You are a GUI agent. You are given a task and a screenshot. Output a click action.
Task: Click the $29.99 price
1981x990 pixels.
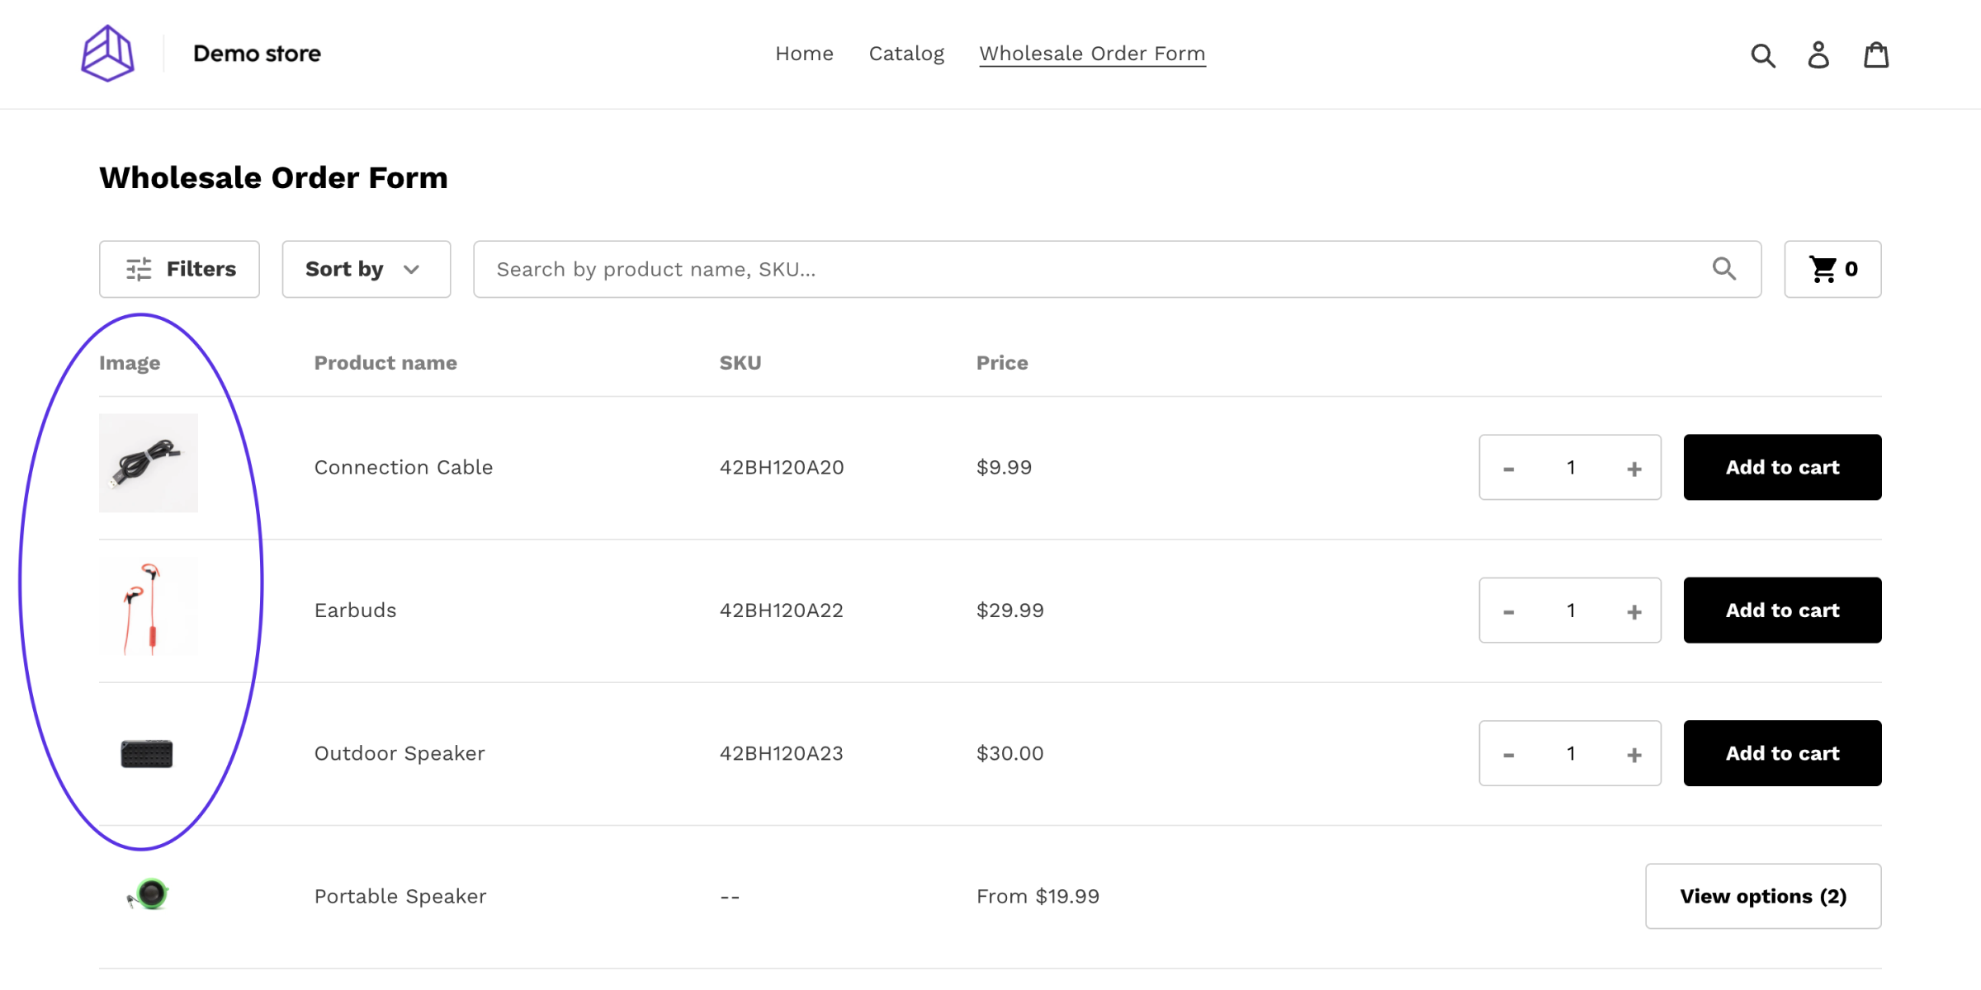tap(1010, 610)
